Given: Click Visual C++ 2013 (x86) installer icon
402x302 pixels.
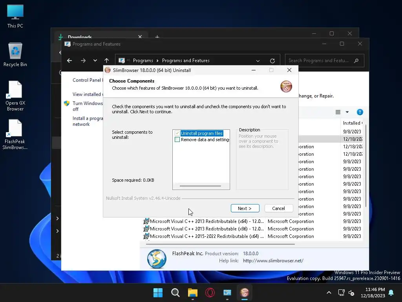Looking at the screenshot, I should 146,228.
